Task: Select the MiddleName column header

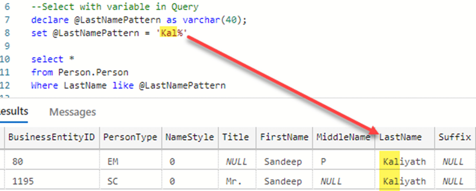Action: (344, 137)
